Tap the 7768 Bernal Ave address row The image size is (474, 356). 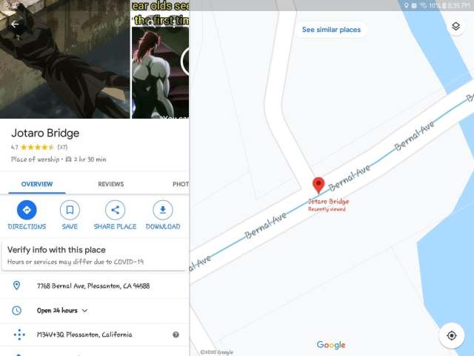(x=93, y=286)
